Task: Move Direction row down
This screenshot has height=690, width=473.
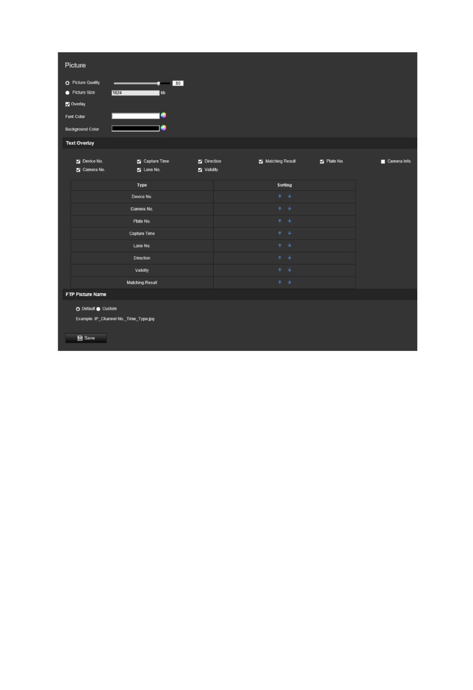Action: click(289, 258)
